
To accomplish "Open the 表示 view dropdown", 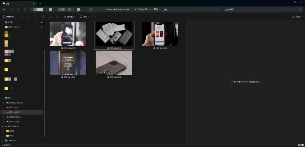I will coord(84,17).
